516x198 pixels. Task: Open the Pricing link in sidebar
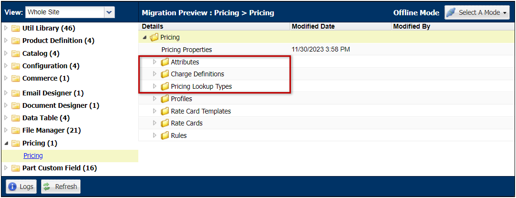click(33, 156)
